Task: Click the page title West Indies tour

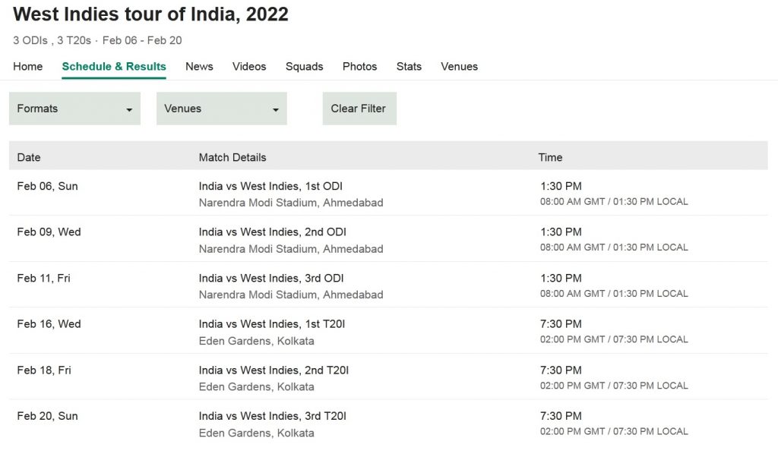Action: [150, 14]
